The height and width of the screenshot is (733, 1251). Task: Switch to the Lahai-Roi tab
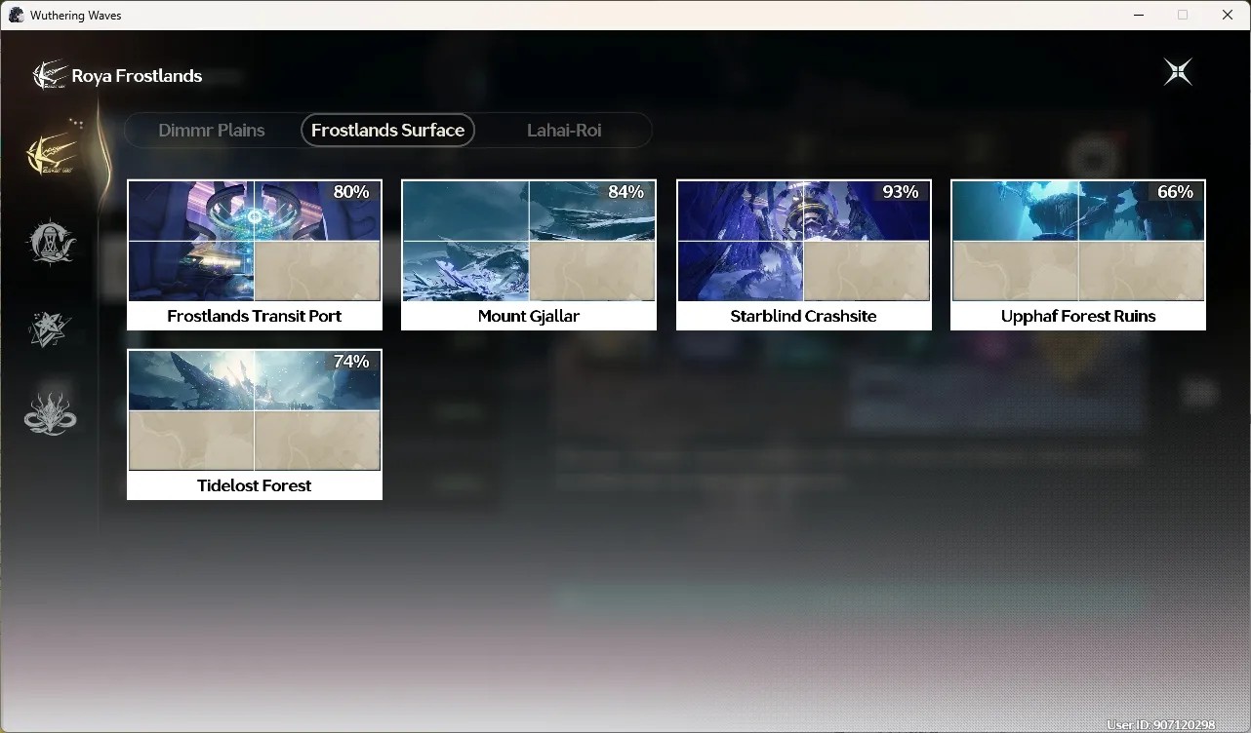pos(564,130)
